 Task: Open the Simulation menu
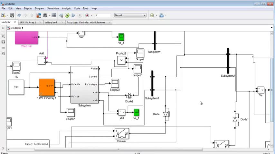click(53, 8)
